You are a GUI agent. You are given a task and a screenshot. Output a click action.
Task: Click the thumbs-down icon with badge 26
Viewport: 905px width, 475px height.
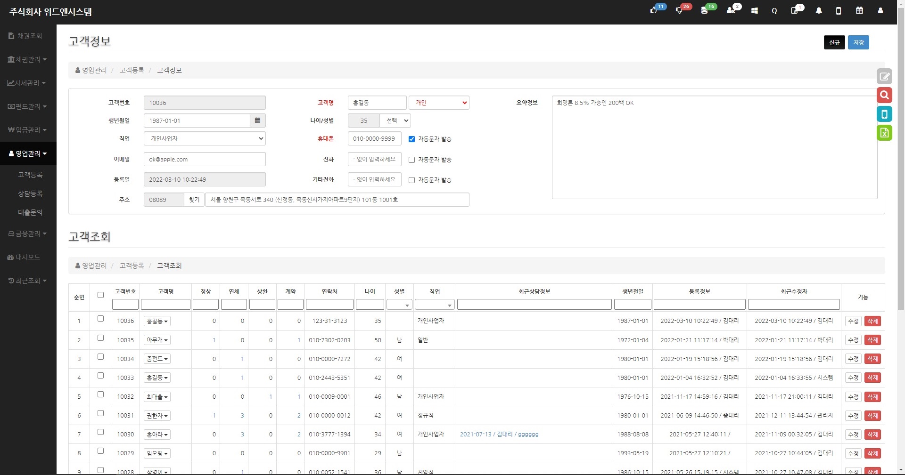(x=679, y=10)
